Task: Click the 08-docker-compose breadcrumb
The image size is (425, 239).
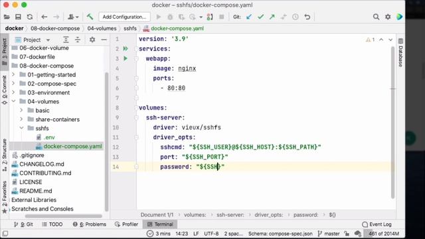Action: pos(55,29)
